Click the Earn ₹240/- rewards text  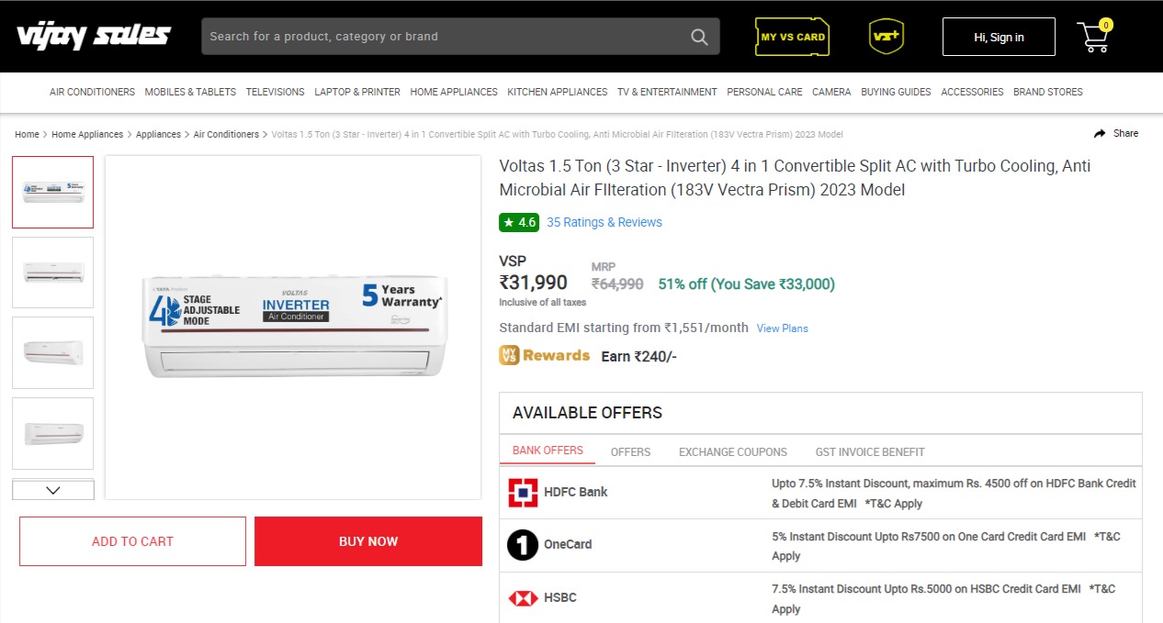(638, 357)
